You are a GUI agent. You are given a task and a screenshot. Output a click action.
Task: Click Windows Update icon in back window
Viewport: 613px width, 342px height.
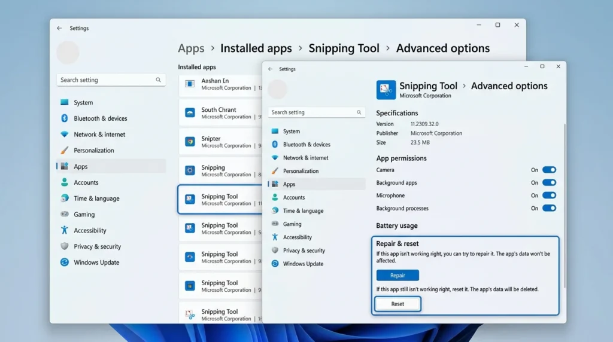coord(65,262)
